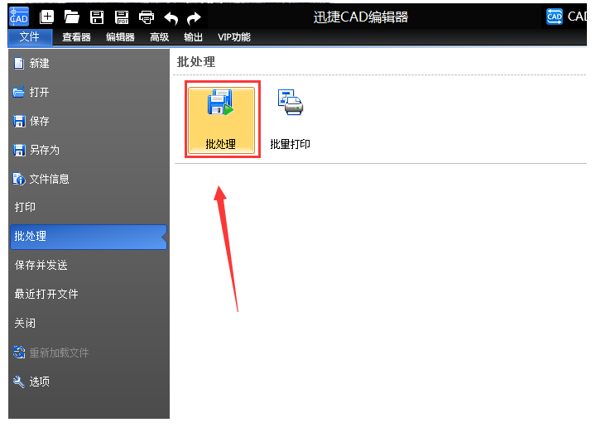The width and height of the screenshot is (596, 432).
Task: Click the 另存为 floppy icon in sidebar
Action: coord(19,150)
